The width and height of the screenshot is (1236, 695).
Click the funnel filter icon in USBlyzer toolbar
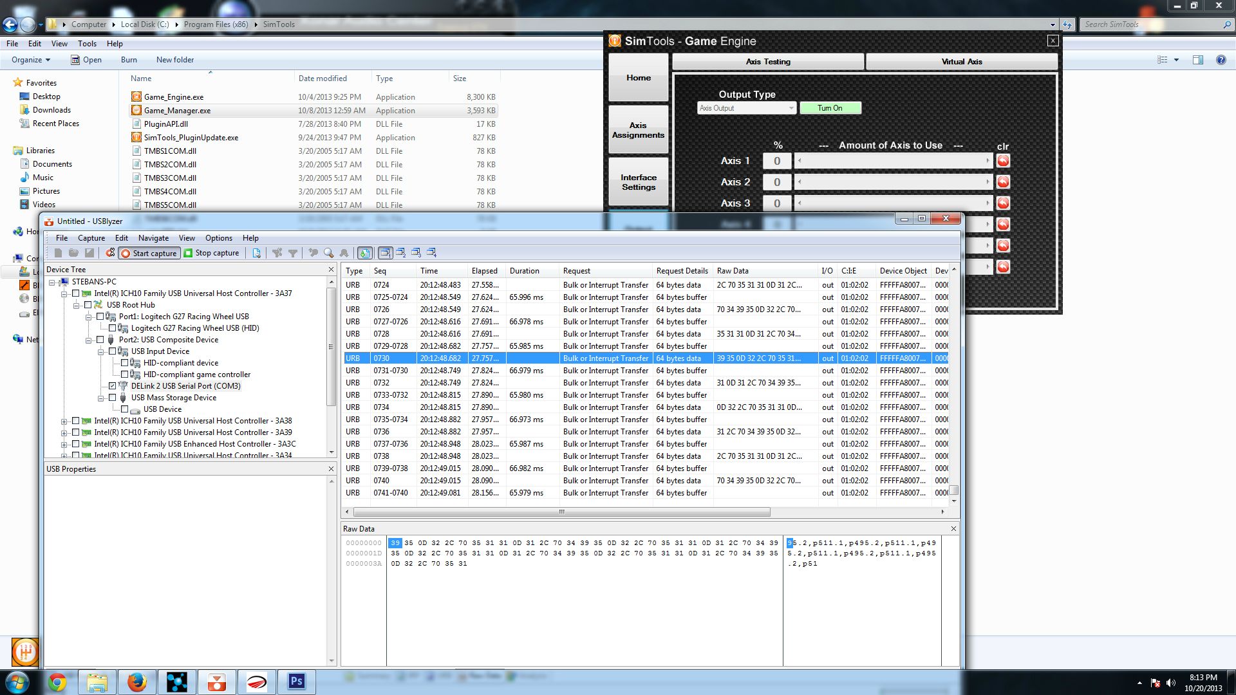click(x=293, y=253)
